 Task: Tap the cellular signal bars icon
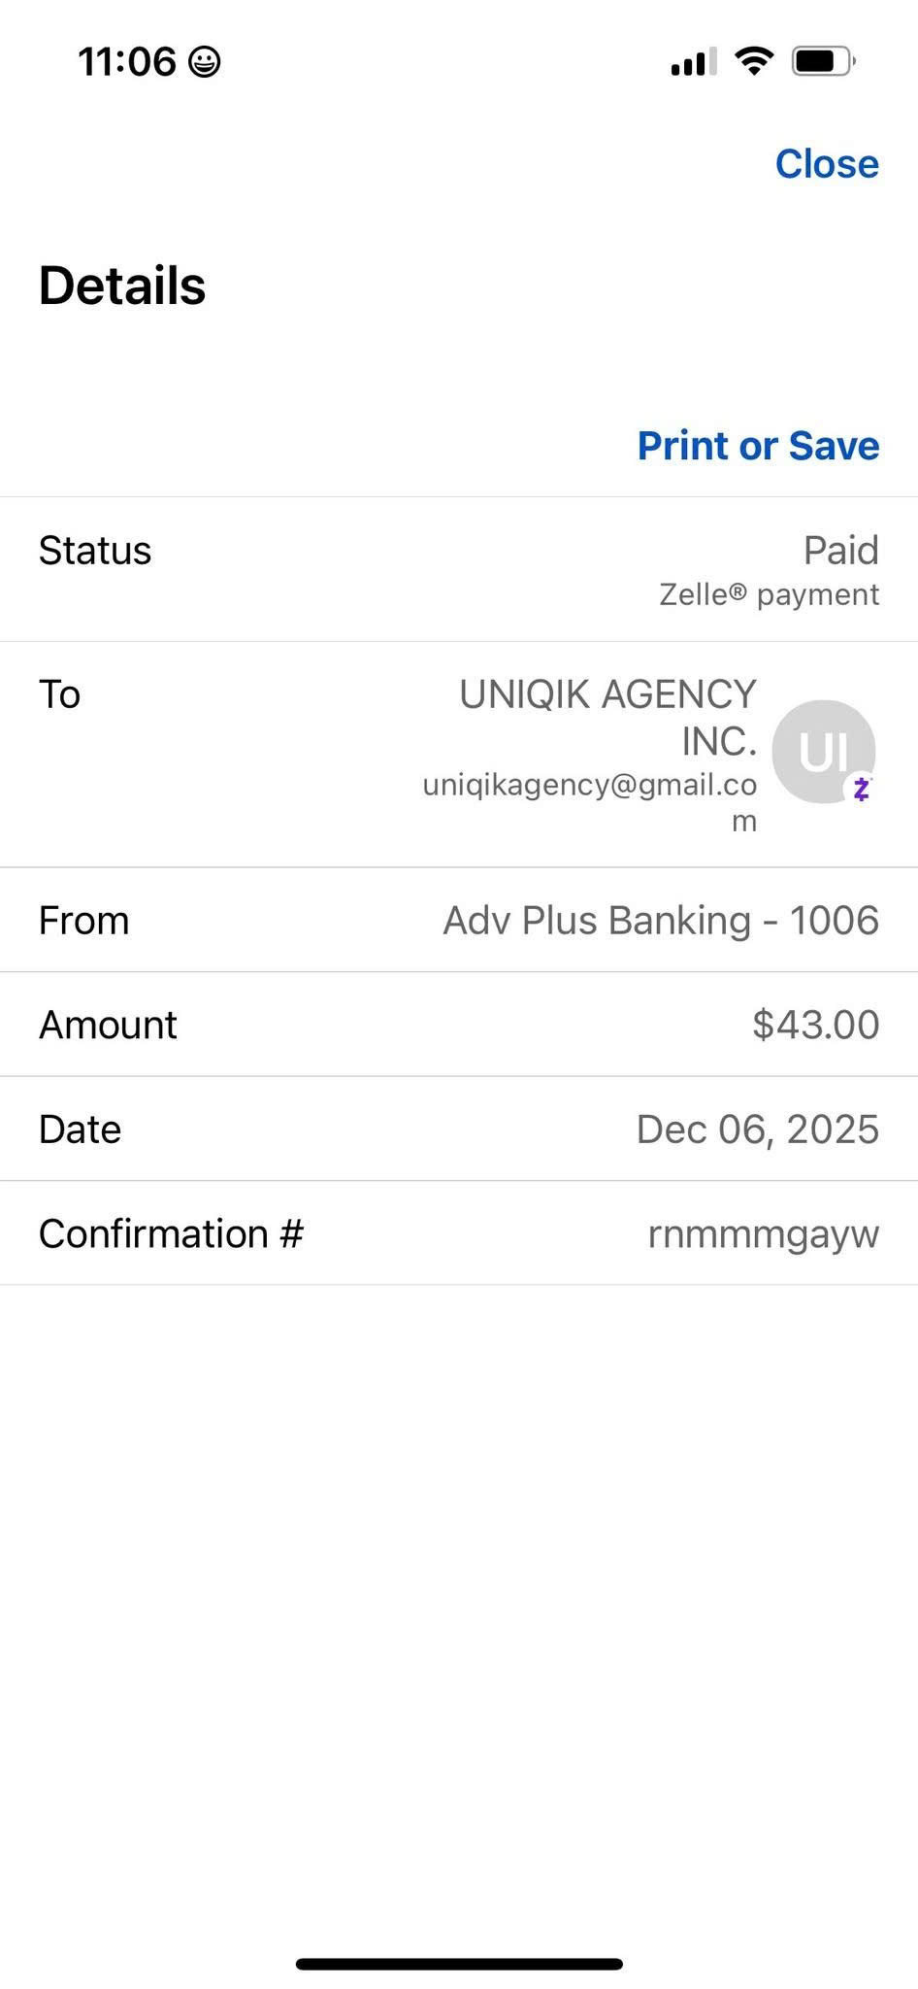coord(693,62)
